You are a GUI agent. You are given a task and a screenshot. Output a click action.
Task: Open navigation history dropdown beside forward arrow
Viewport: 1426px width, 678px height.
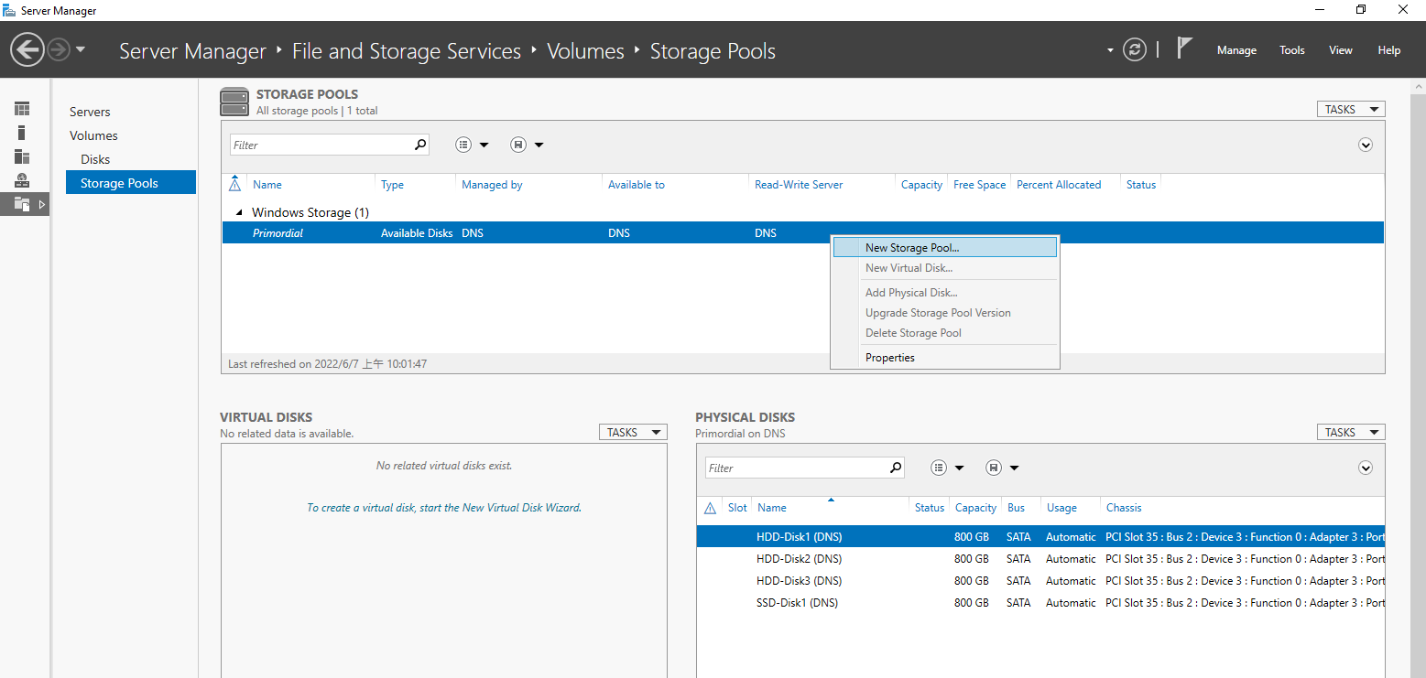(81, 49)
